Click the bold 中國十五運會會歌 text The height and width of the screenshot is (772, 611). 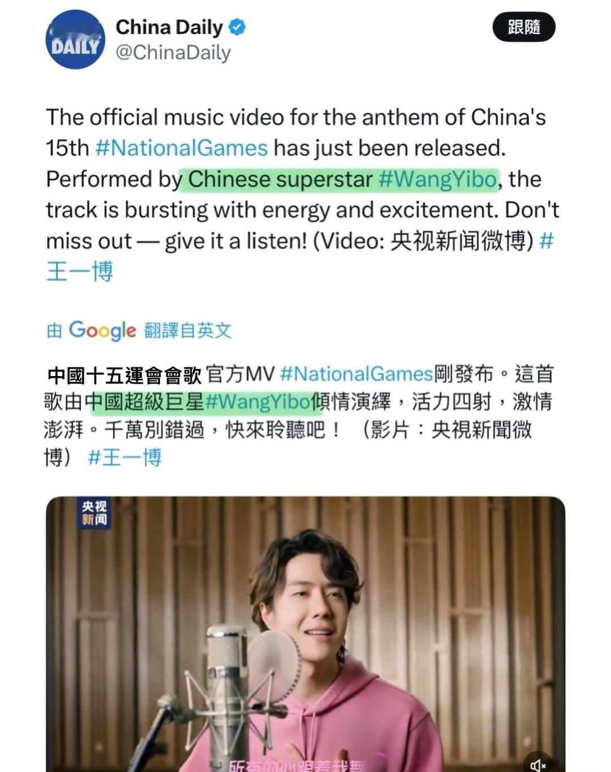click(124, 374)
